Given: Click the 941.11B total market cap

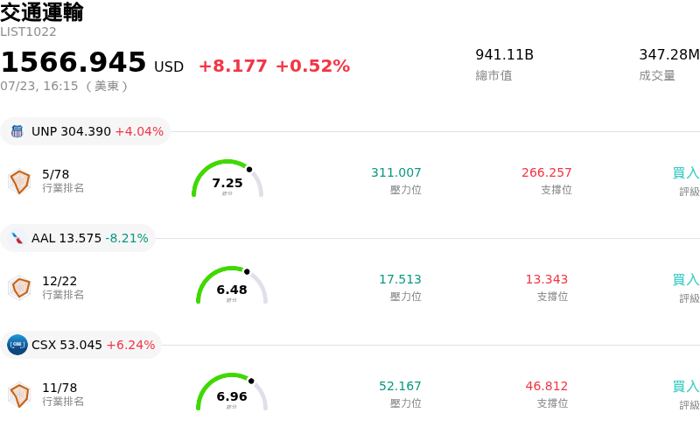Looking at the screenshot, I should tap(505, 54).
